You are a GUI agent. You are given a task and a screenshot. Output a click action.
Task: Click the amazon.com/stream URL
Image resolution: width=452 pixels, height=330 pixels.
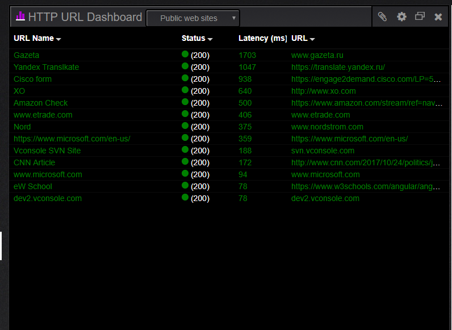pos(367,103)
